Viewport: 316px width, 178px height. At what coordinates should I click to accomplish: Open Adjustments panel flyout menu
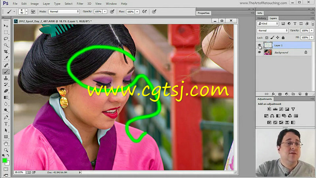(x=312, y=99)
